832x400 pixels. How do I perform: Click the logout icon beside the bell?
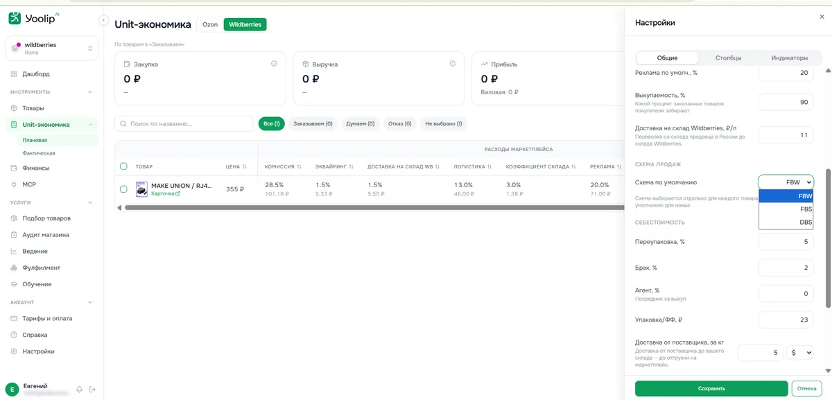92,389
